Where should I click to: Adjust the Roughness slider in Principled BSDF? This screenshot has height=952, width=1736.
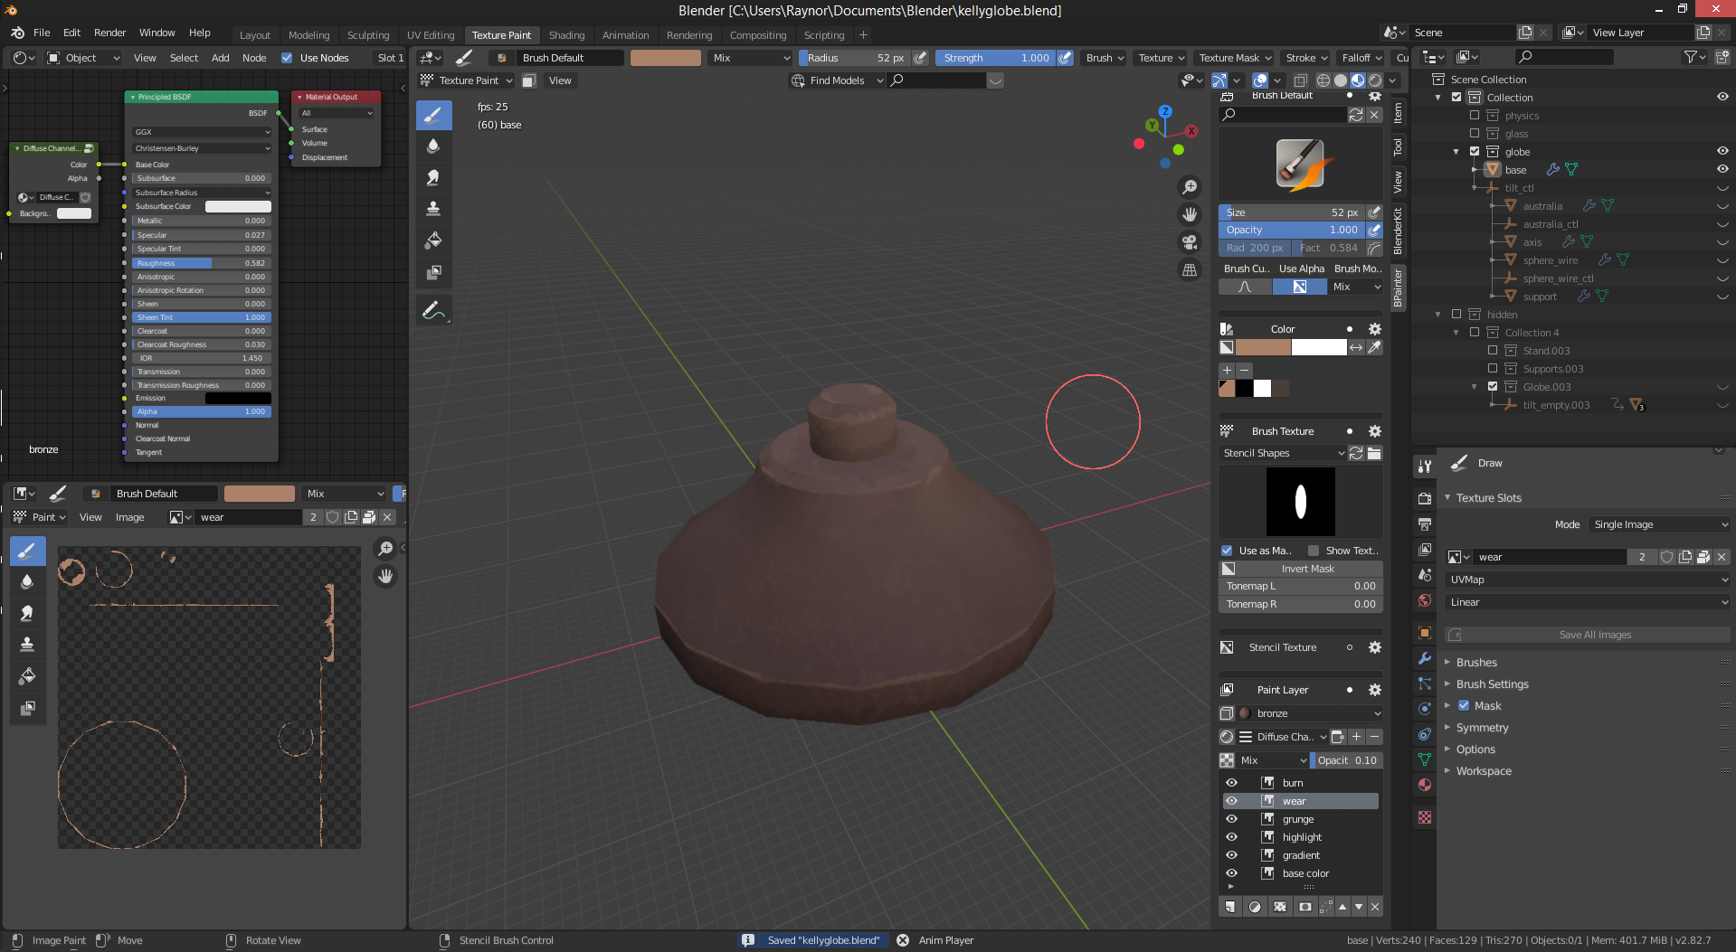tap(200, 263)
